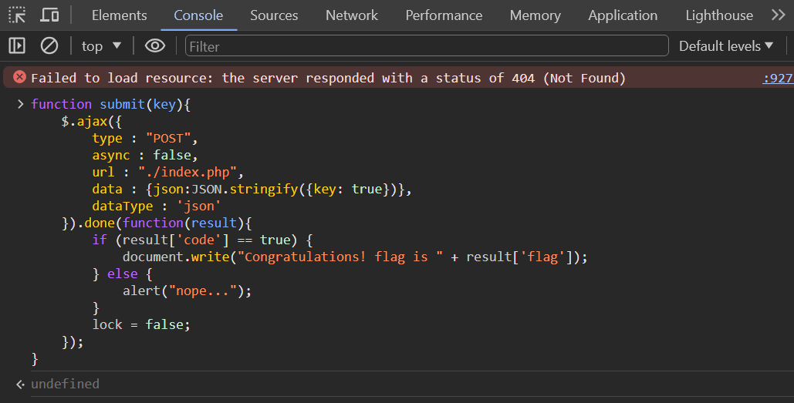Create live expression using eye icon
Viewport: 794px width, 403px height.
(x=155, y=46)
